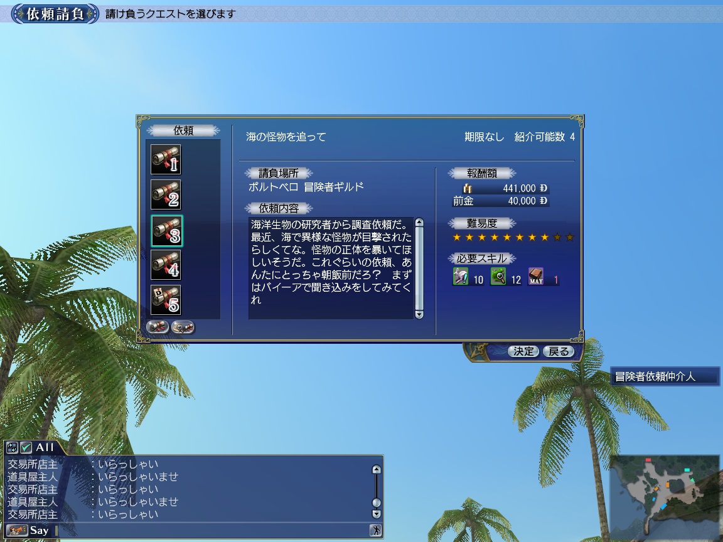
Task: Click the first required skill icon
Action: pos(461,277)
